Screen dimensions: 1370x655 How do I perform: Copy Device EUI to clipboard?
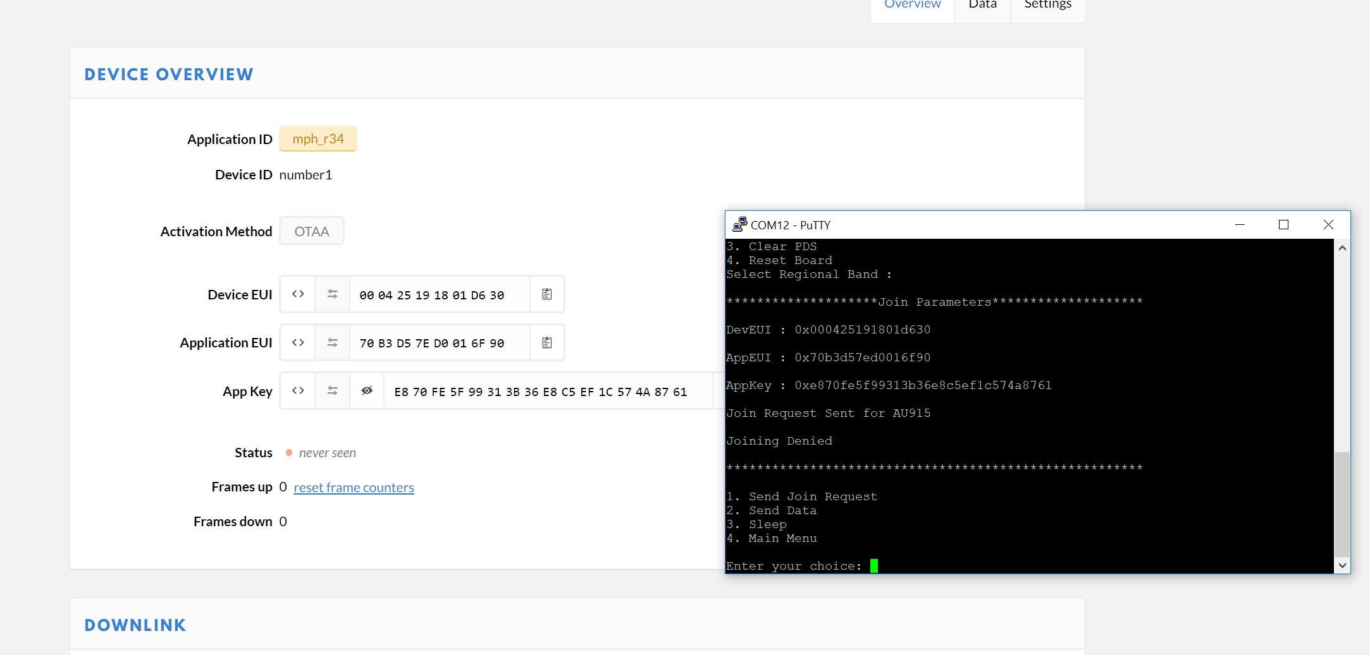pos(547,294)
